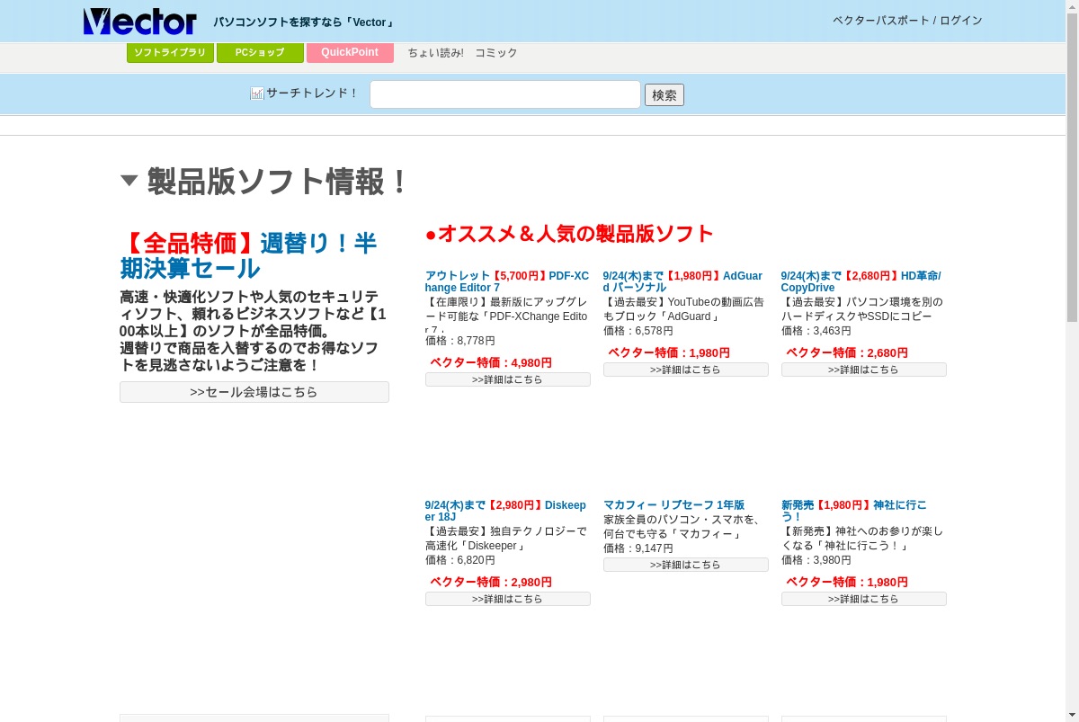This screenshot has width=1079, height=722.
Task: Open the ソフトライブラリ tab
Action: (x=170, y=53)
